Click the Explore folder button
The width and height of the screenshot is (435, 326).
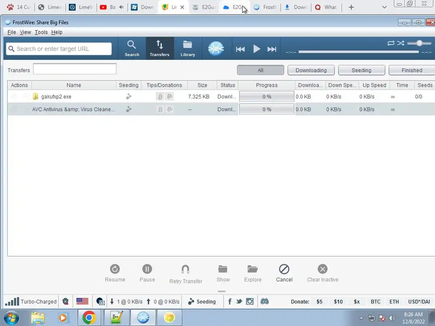[253, 273]
